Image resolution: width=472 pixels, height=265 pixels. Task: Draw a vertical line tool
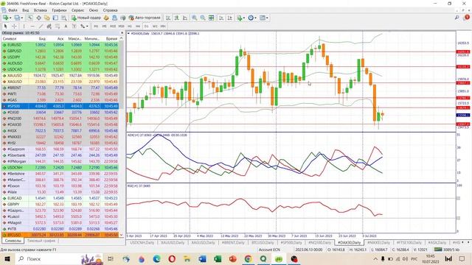click(24, 26)
